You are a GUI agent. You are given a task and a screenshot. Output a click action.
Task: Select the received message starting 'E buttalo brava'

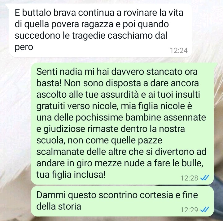coord(101,30)
